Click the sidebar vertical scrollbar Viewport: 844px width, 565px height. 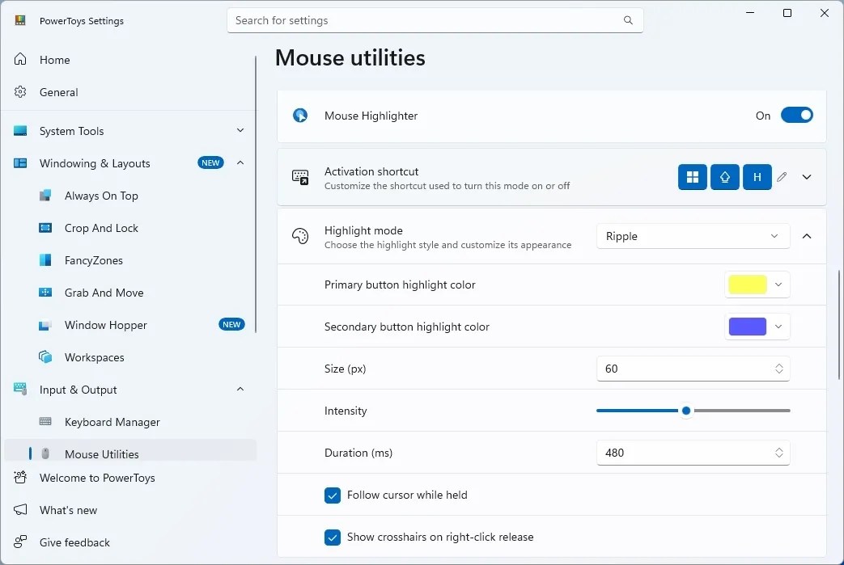click(x=255, y=195)
